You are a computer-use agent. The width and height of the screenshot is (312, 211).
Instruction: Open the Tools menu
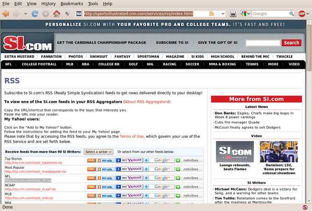[93, 4]
